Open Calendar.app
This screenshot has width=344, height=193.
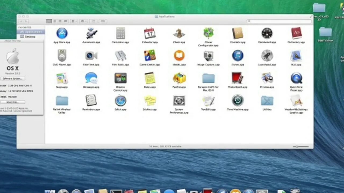(x=150, y=34)
